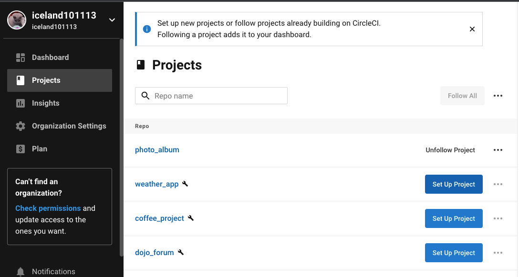Select Insights from the sidebar menu

coord(46,103)
